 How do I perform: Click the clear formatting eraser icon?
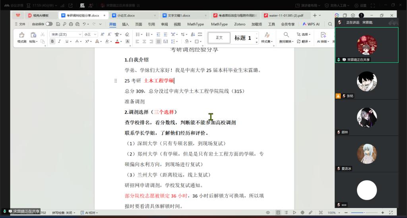127,35
